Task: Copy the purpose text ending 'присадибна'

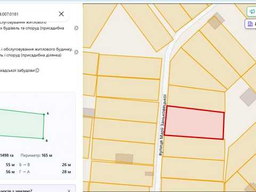Action: [76, 28]
